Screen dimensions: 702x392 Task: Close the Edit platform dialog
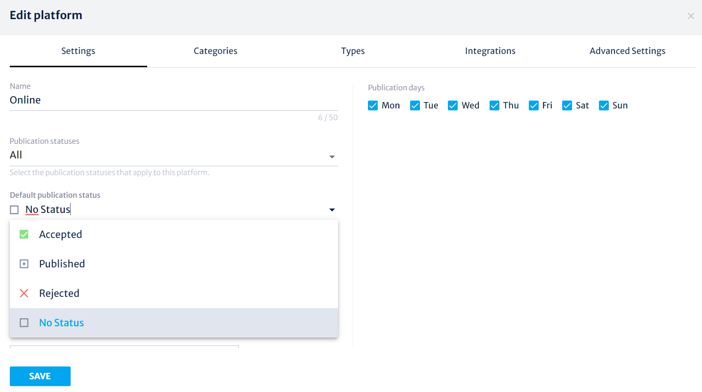point(691,16)
